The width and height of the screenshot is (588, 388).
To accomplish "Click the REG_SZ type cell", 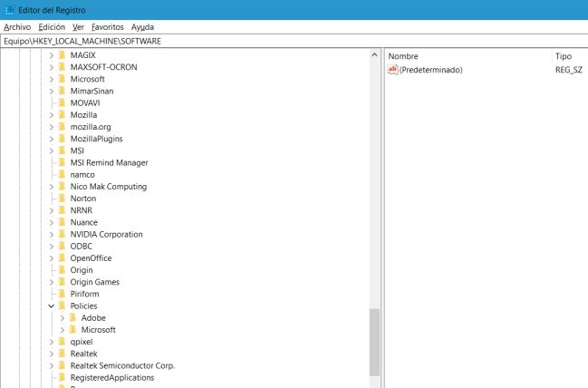I will (x=569, y=70).
